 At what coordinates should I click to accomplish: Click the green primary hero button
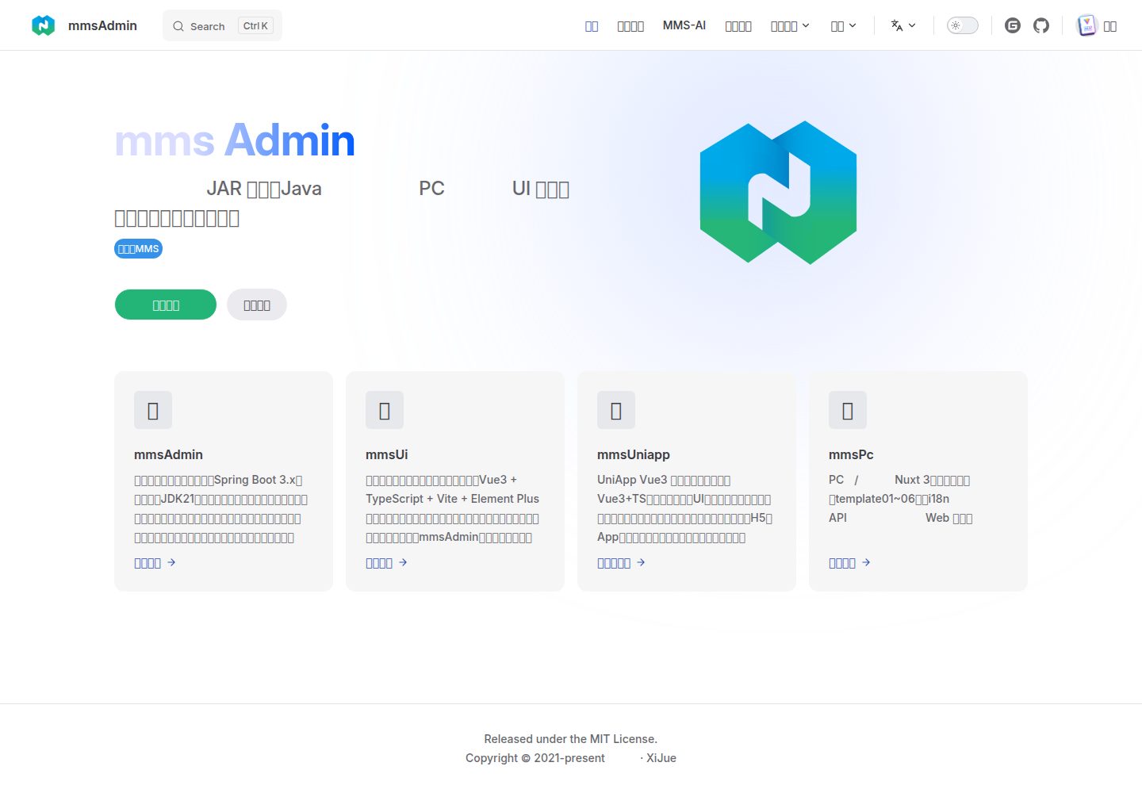point(166,305)
